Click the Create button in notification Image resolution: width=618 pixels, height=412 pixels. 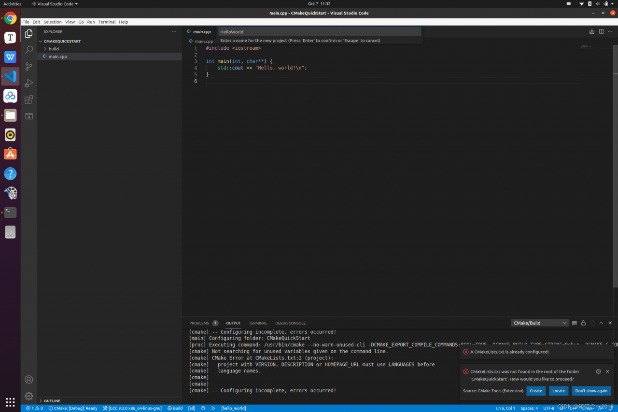point(536,391)
